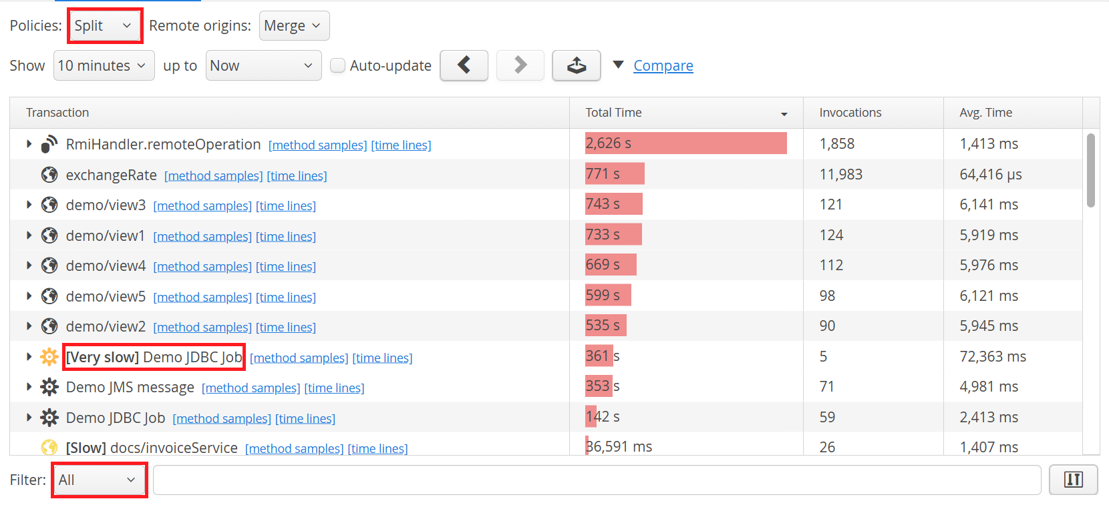Select the [Very slow] Demo JDBC Job name

[154, 357]
